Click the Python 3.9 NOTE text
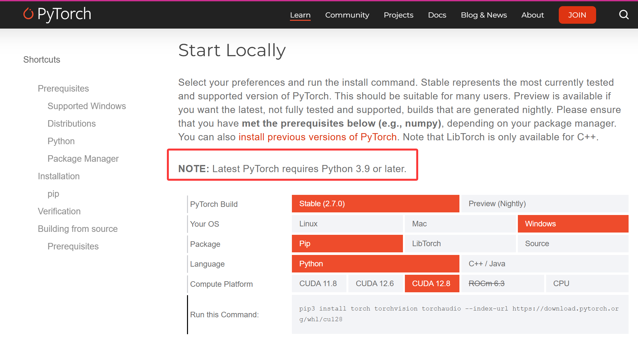The image size is (638, 341). point(292,169)
